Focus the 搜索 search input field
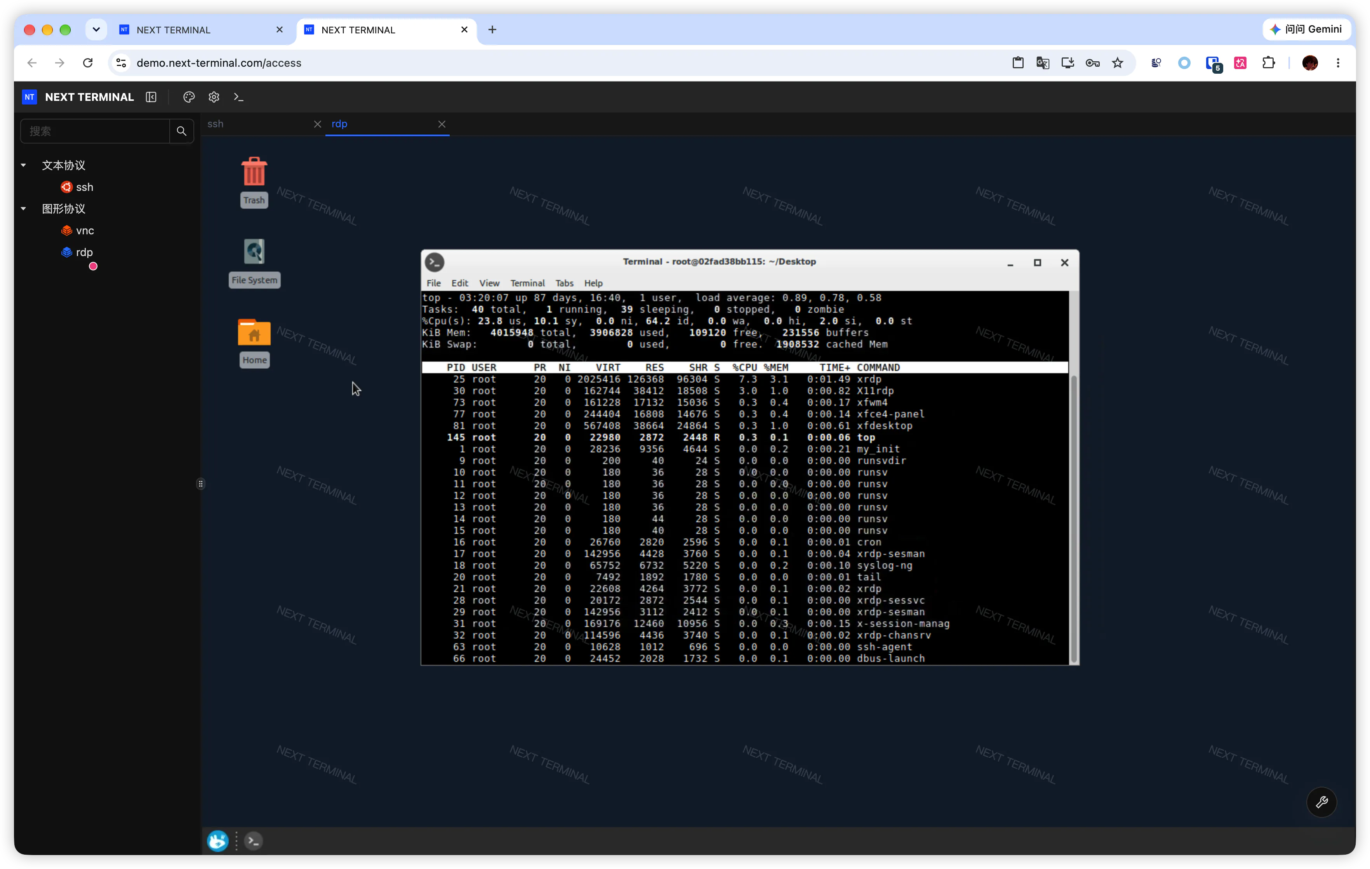 (x=96, y=131)
